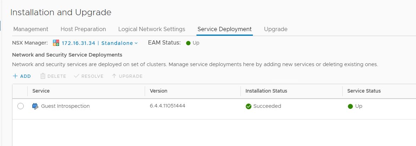Screen dimensions: 416x146
Task: Select the Guest Introspection radio button
Action: click(21, 106)
